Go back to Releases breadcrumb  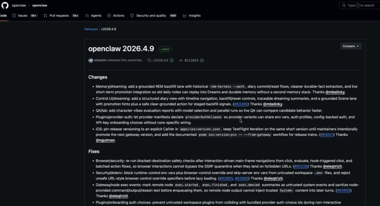point(91,29)
